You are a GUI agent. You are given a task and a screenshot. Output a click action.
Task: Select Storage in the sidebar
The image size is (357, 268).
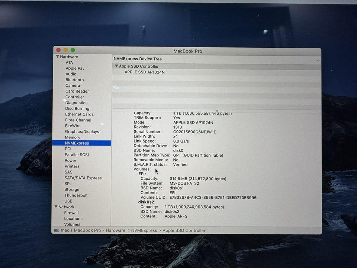(72, 189)
